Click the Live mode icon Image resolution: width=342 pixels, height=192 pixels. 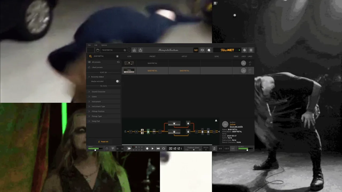tap(209, 50)
